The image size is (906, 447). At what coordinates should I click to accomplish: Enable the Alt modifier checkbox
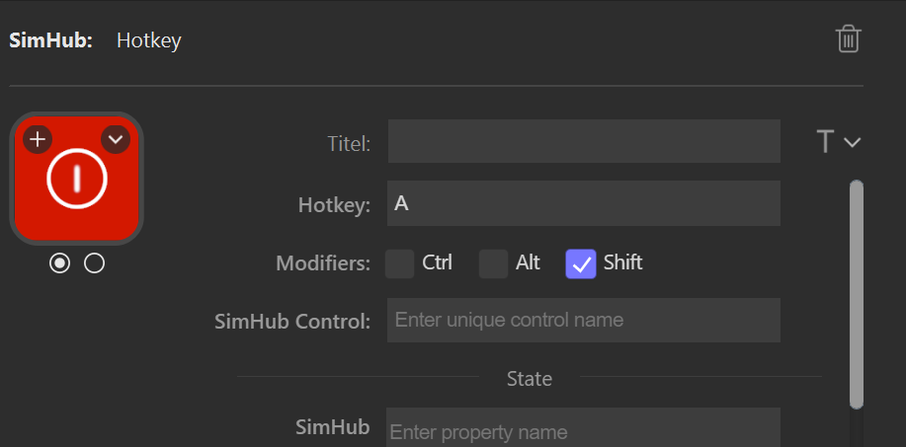[x=493, y=264]
